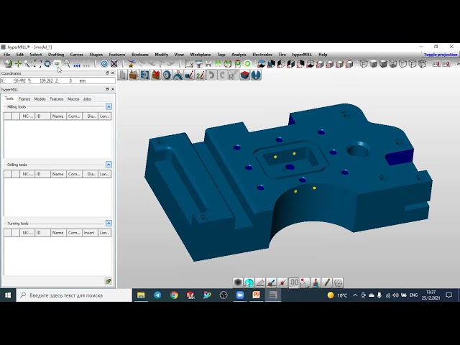Click the hyperMILL red gift box icon
The image size is (460, 345).
pos(156,75)
